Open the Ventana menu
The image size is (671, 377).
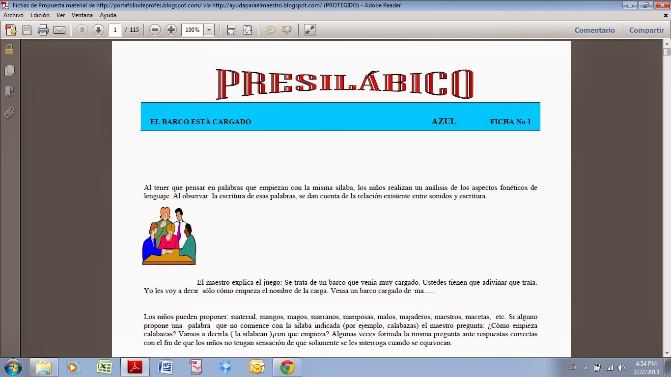click(x=82, y=15)
